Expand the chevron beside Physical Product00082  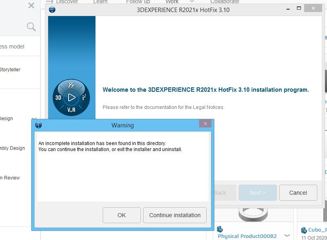click(287, 236)
